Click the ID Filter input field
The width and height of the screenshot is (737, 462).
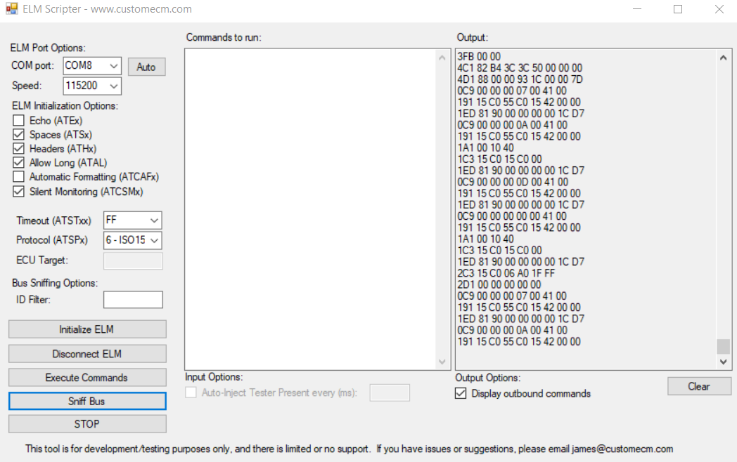click(x=133, y=300)
